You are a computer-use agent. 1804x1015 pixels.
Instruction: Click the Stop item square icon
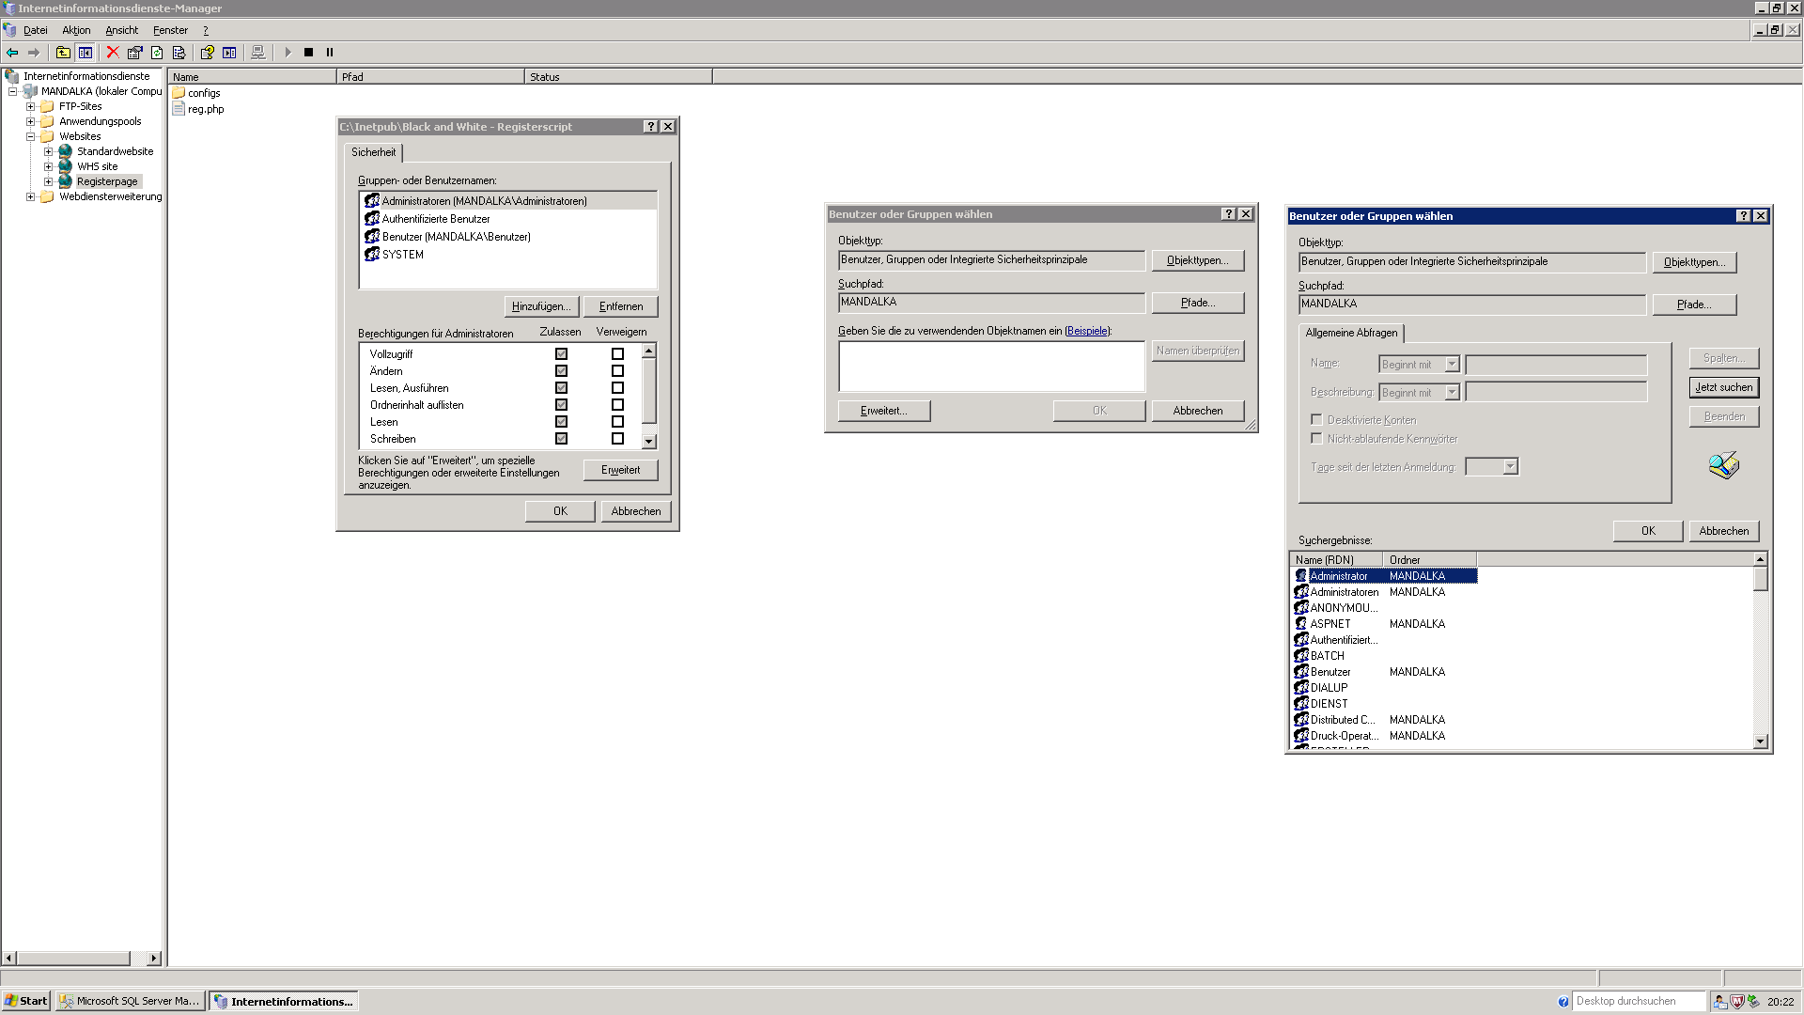[x=308, y=53]
